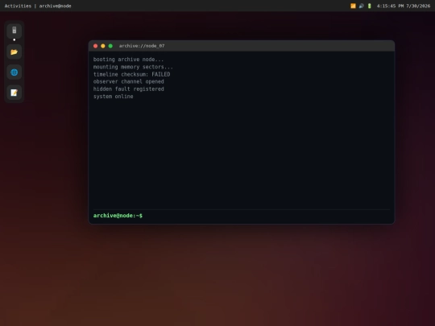
Task: Open the terminal app in the dock
Action: point(14,31)
